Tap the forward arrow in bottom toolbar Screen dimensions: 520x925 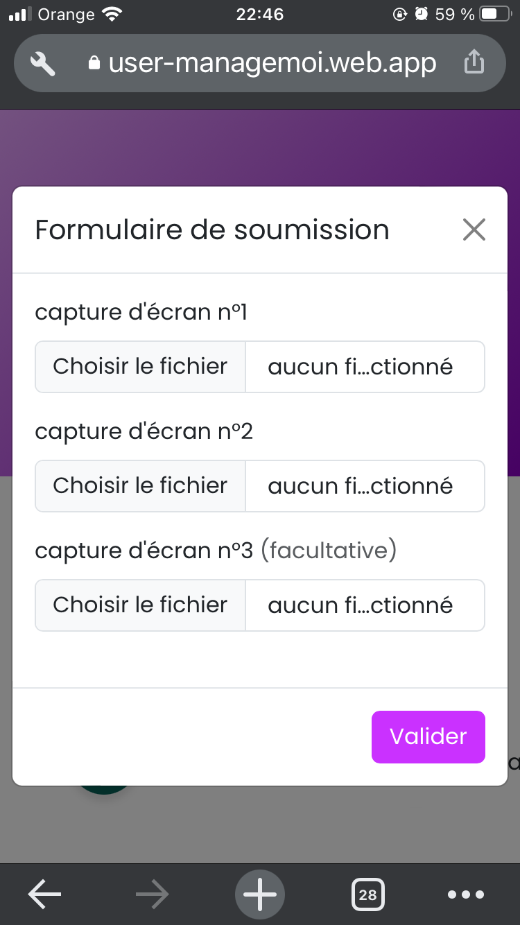(x=153, y=894)
